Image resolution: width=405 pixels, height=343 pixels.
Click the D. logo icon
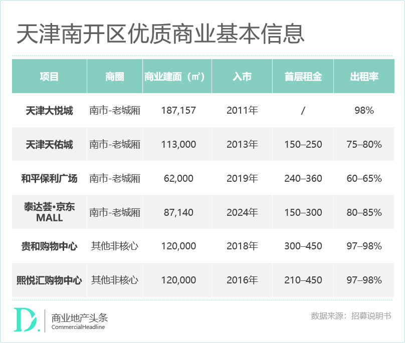click(x=27, y=320)
